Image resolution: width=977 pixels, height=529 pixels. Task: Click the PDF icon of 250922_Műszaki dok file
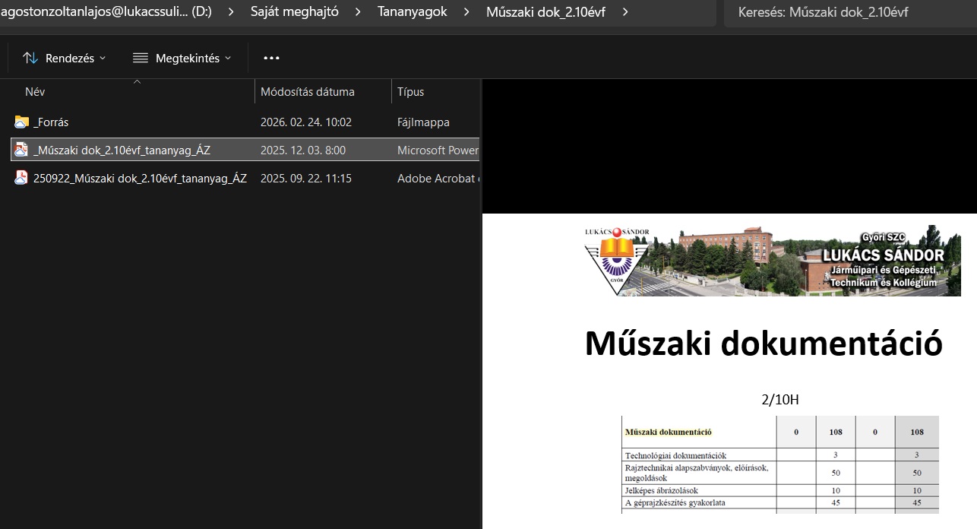pos(21,178)
